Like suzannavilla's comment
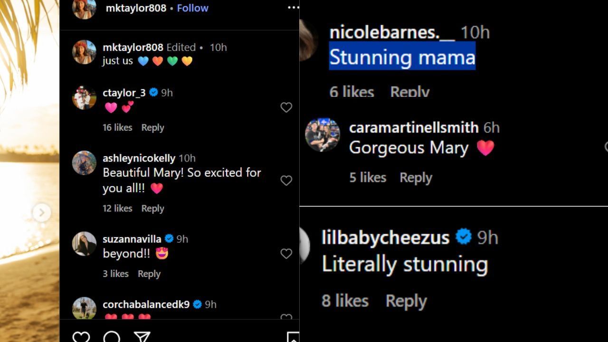 tap(286, 254)
